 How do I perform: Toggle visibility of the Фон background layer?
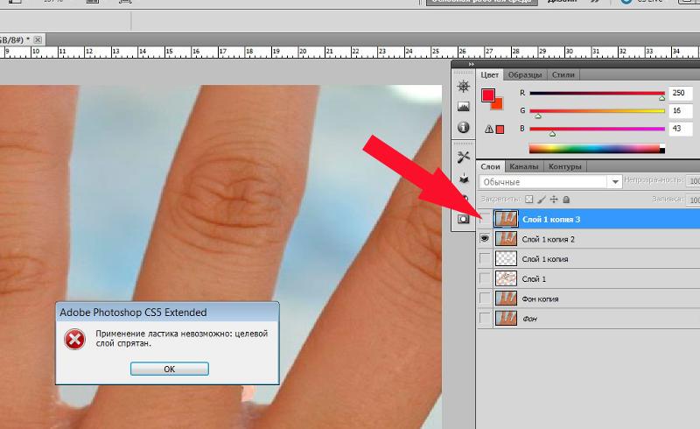click(485, 318)
